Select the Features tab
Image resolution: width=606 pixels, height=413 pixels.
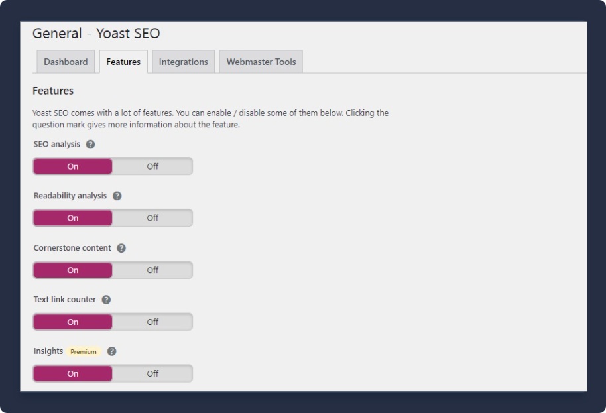[x=123, y=62]
